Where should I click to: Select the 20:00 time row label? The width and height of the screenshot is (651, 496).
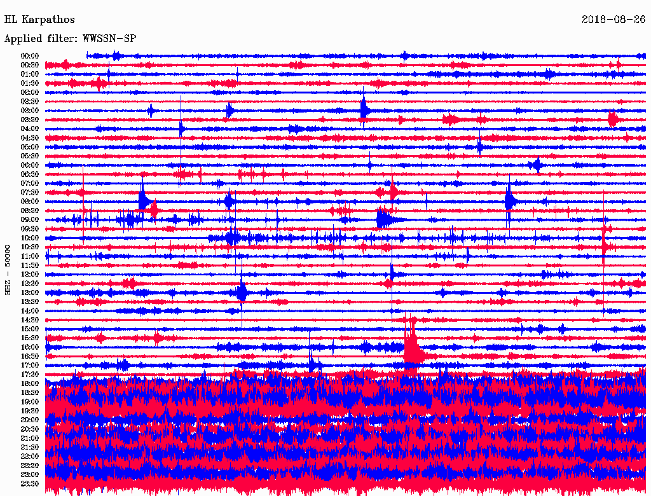click(30, 420)
